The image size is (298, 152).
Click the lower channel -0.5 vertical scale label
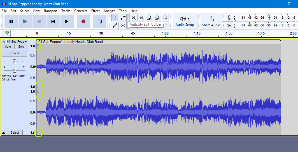pyautogui.click(x=32, y=123)
